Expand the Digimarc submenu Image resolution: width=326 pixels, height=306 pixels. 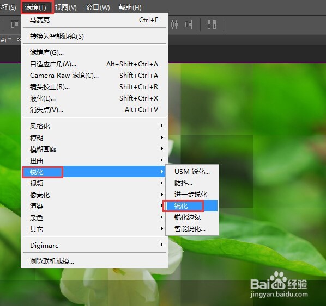click(x=94, y=245)
